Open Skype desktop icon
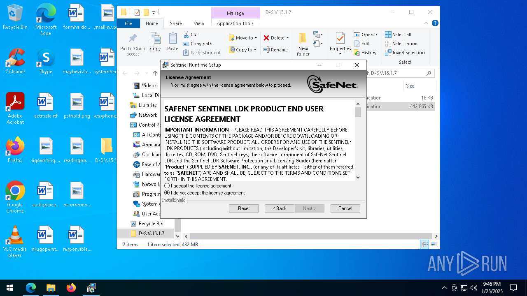527x296 pixels. (x=46, y=62)
